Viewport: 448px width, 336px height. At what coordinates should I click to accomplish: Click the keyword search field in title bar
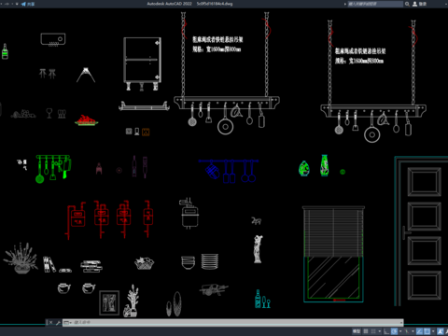tap(375, 4)
